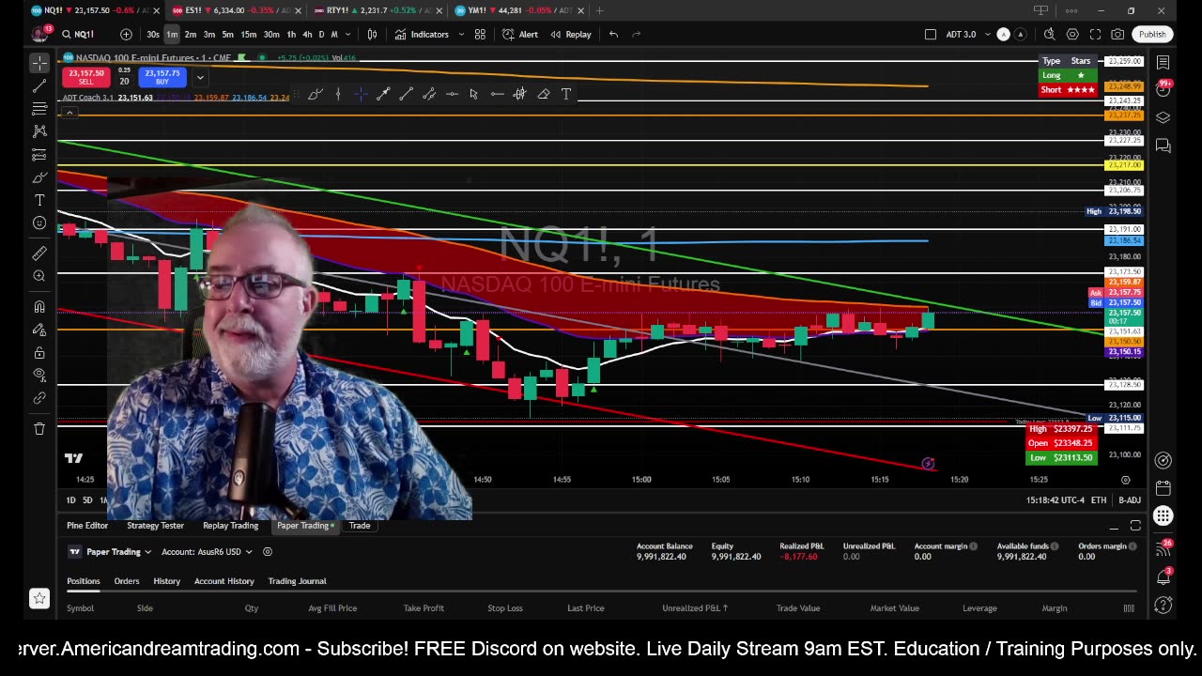This screenshot has width=1202, height=676.
Task: Click the red SELL button
Action: pyautogui.click(x=85, y=77)
